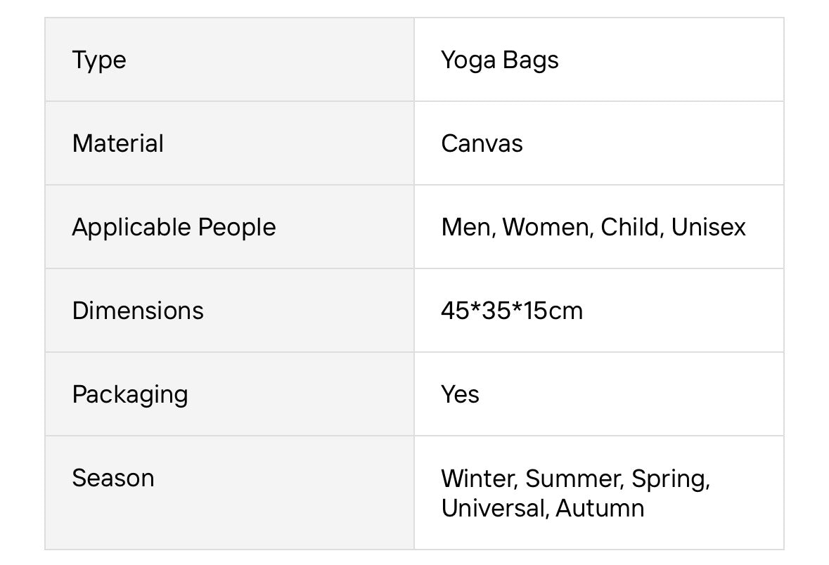Screen dimensions: 829x565
Task: Click the Universal, Autumn text line
Action: click(542, 508)
